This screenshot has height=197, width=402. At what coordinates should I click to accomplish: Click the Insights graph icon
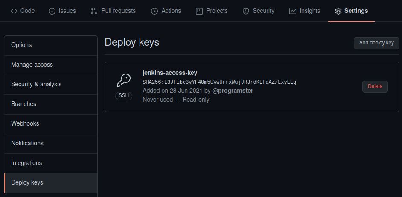[292, 11]
